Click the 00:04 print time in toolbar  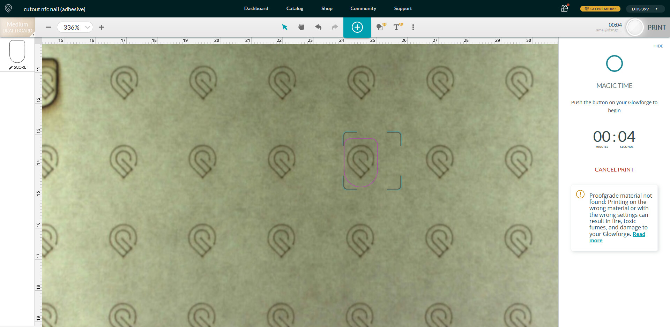(615, 25)
